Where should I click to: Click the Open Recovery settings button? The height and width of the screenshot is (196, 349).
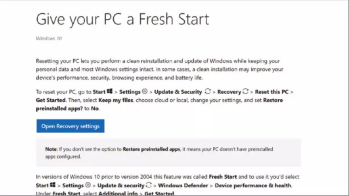pyautogui.click(x=70, y=126)
